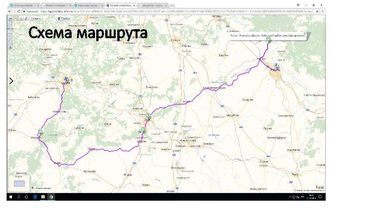The image size is (374, 210).
Task: Open Windows taskbar search
Action: [19, 197]
